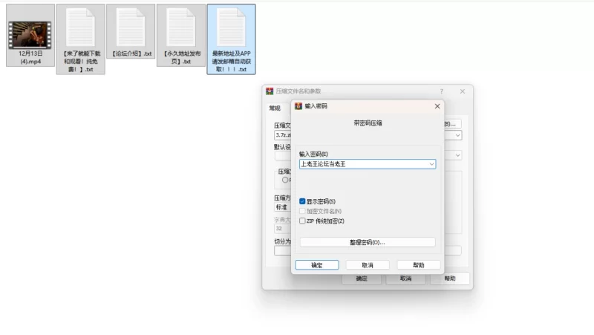This screenshot has width=594, height=335.
Task: Click 帮助 in the 输入密码 dialog
Action: click(x=419, y=265)
